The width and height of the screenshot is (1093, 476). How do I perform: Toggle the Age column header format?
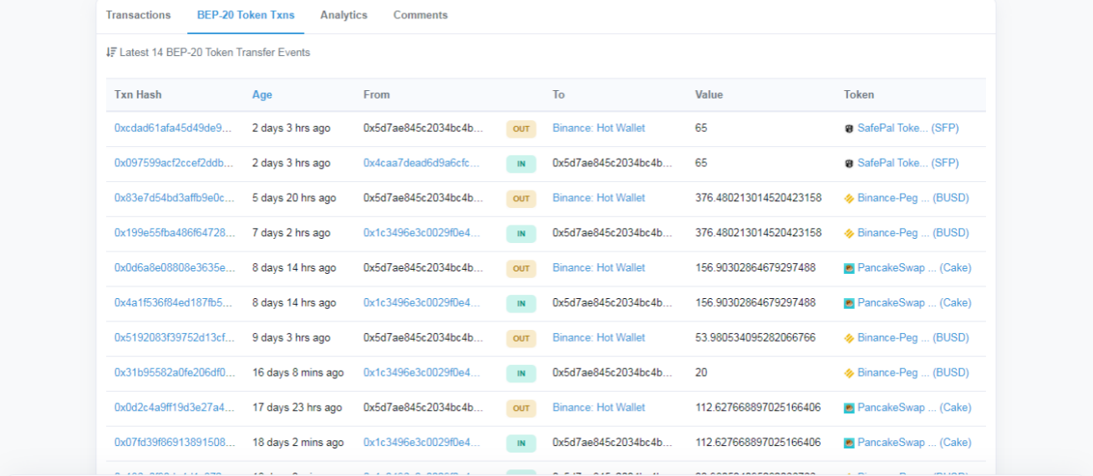262,94
